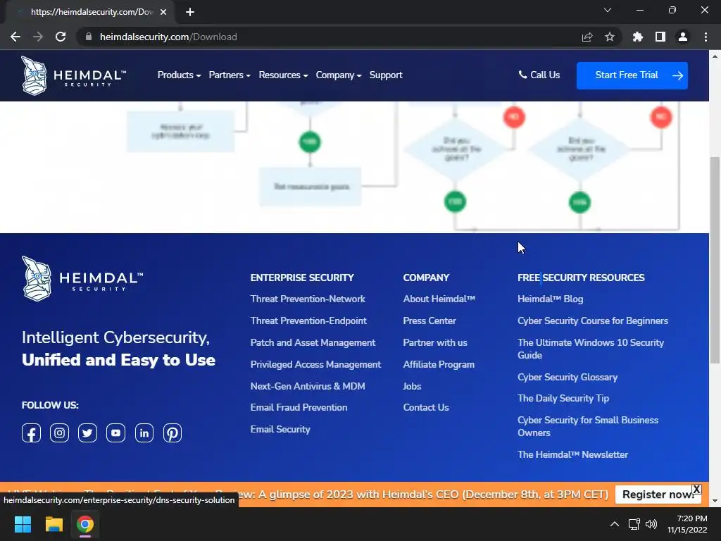Image resolution: width=721 pixels, height=541 pixels.
Task: Open Press Center link
Action: (430, 321)
